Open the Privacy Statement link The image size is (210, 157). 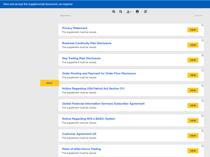[74, 28]
